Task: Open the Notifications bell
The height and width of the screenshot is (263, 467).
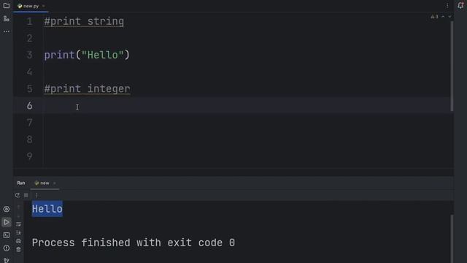Action: (460, 6)
